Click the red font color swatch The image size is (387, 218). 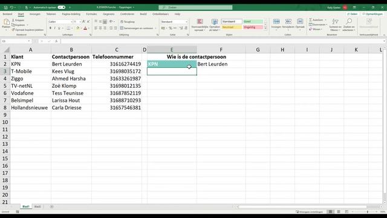(x=85, y=28)
